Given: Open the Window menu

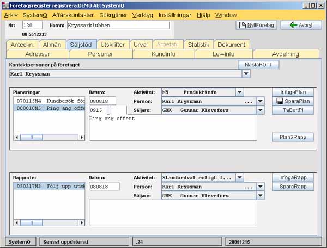Looking at the screenshot, I should 226,15.
